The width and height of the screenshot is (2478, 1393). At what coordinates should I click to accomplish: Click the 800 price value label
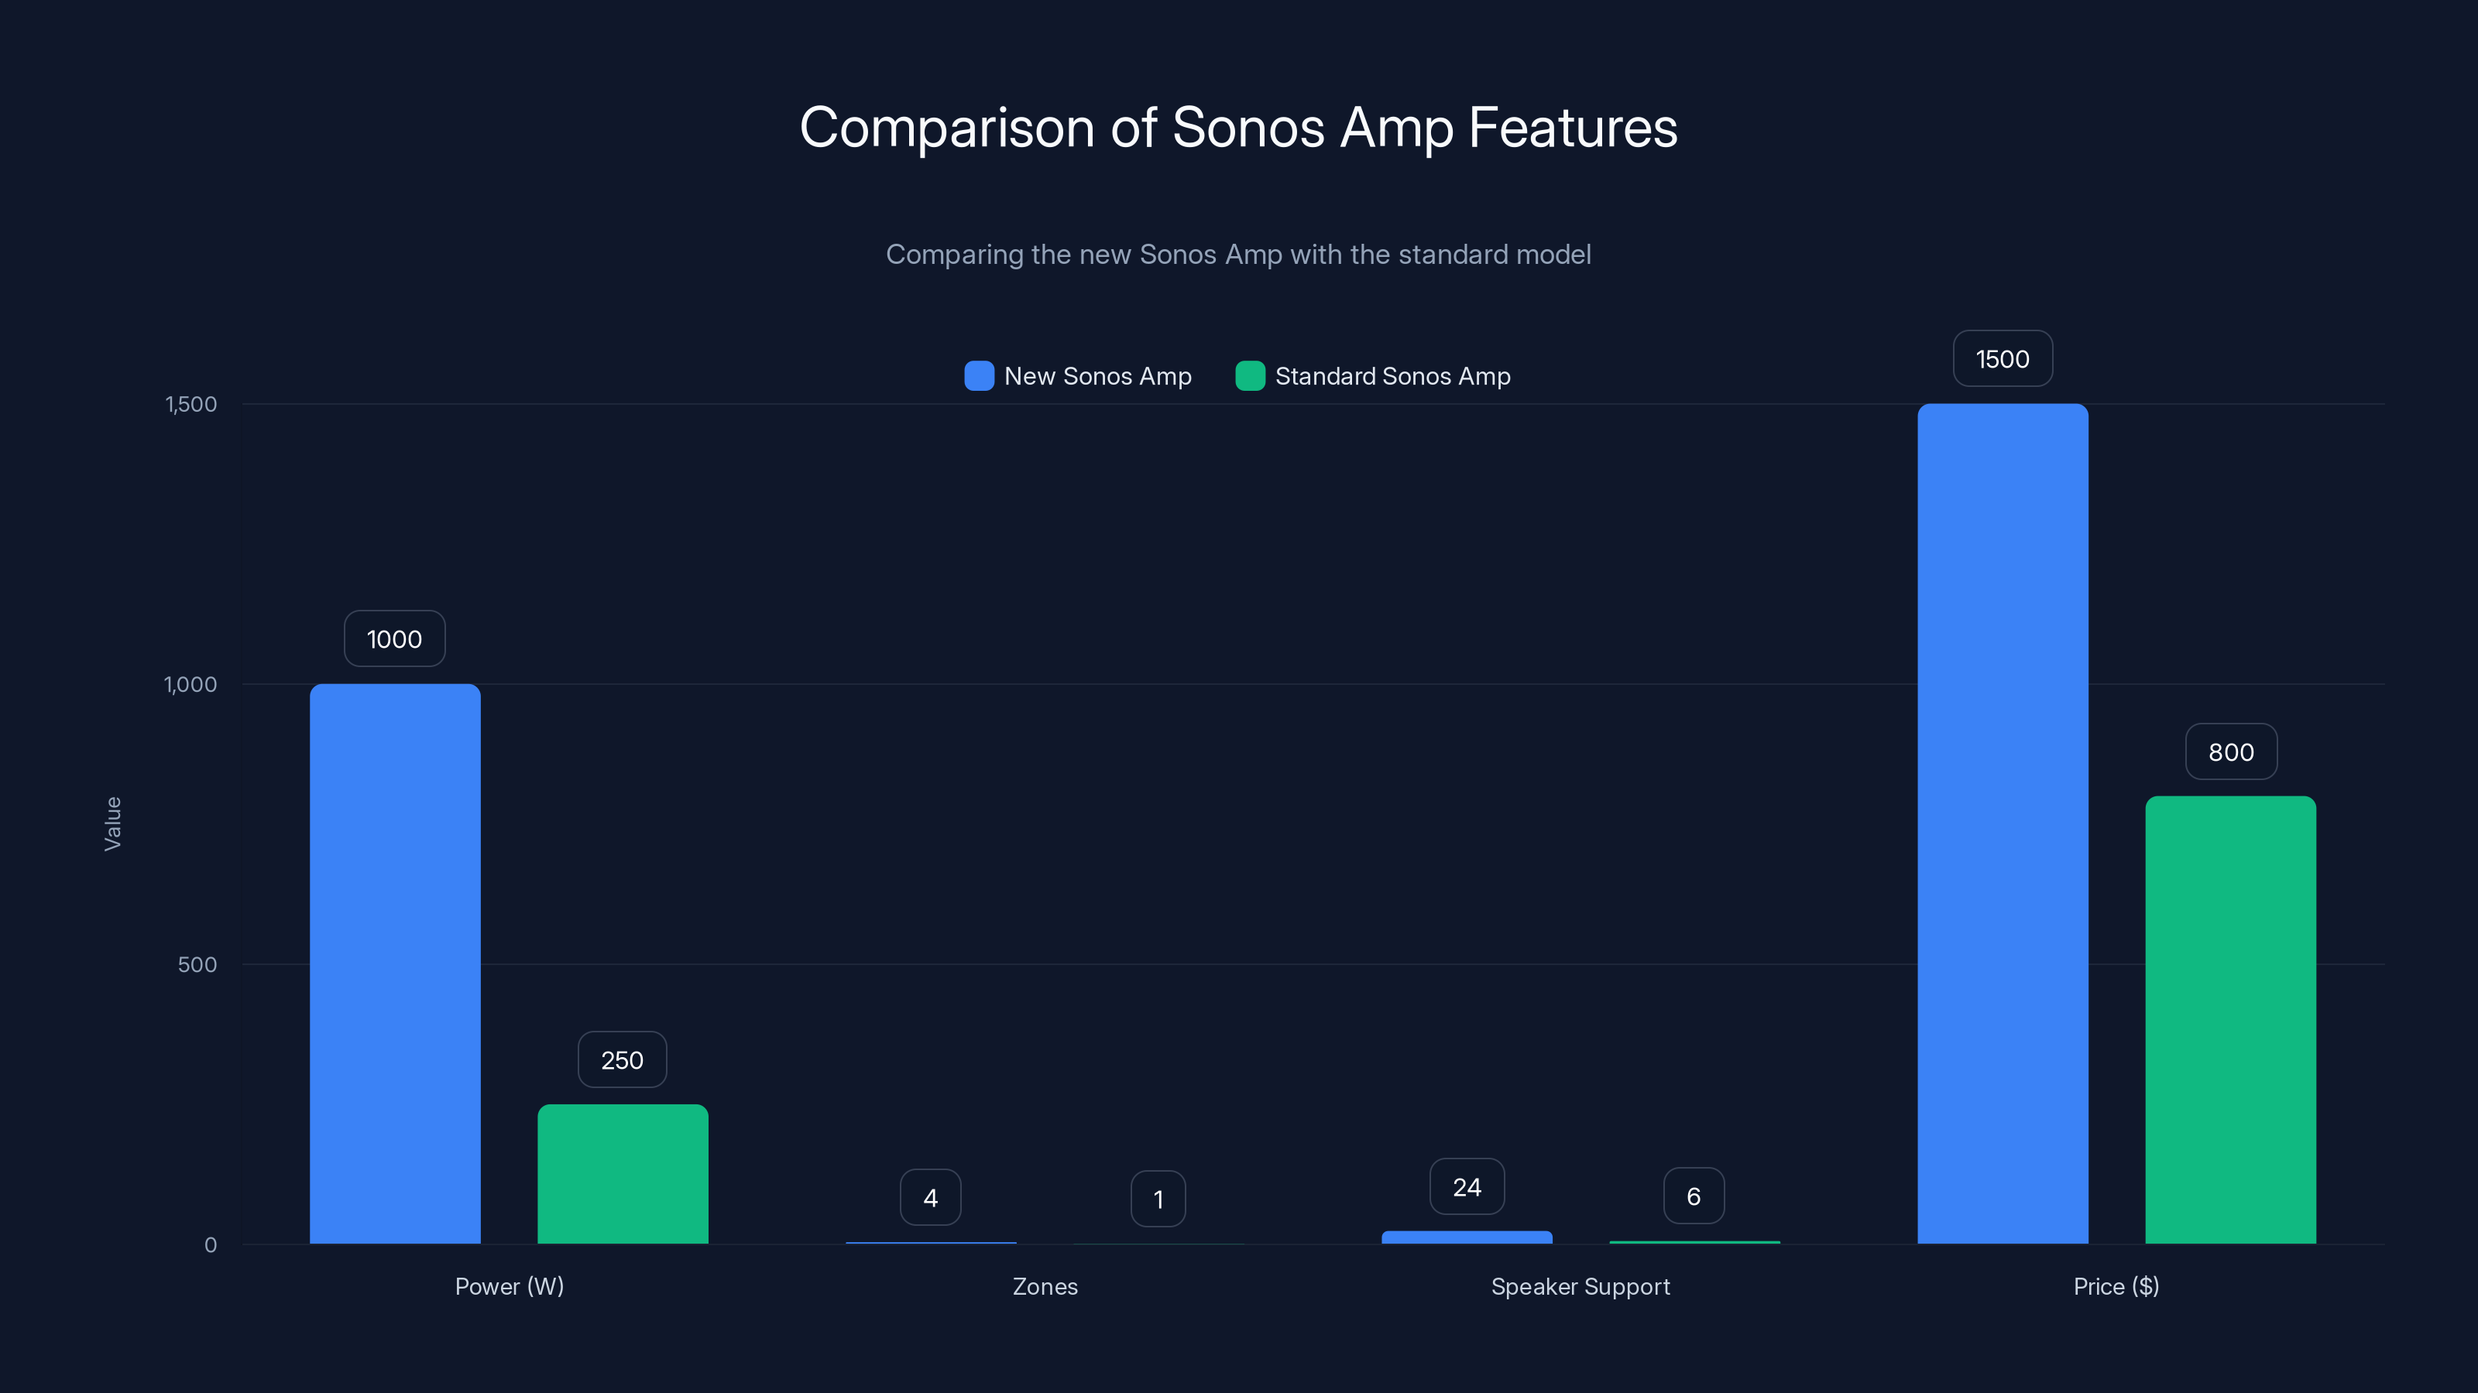click(x=2230, y=751)
